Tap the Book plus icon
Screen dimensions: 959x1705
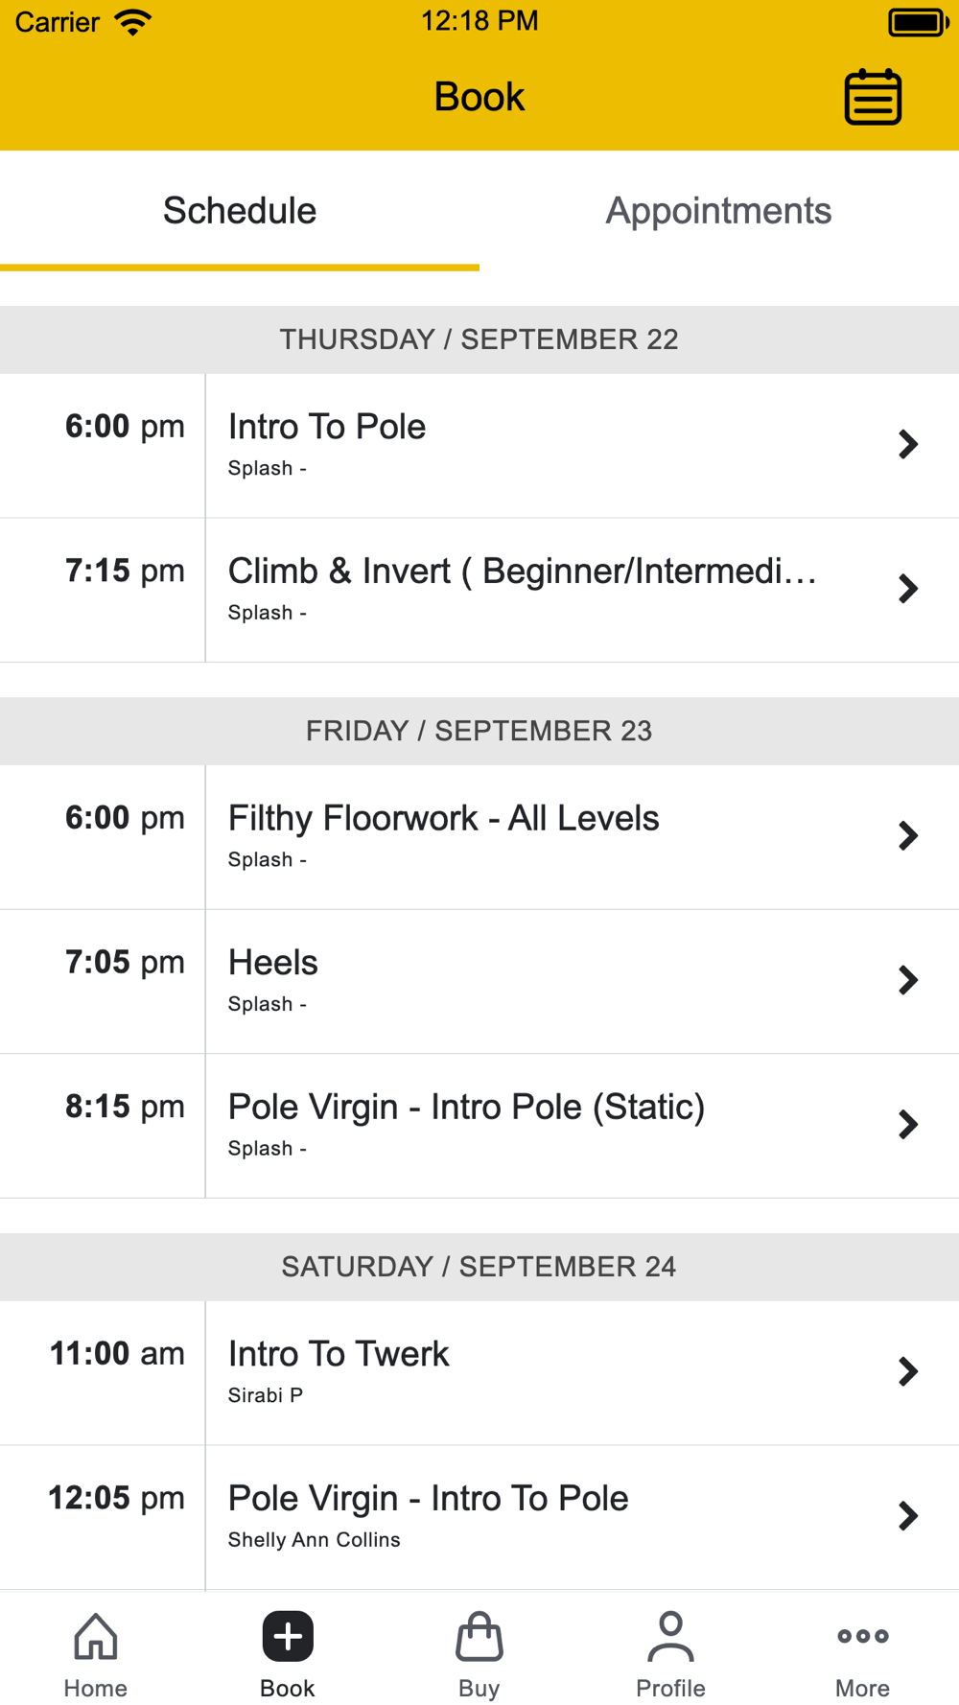[288, 1636]
